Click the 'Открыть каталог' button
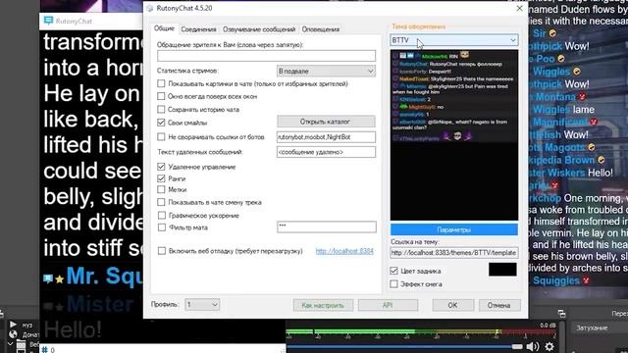 [326, 122]
